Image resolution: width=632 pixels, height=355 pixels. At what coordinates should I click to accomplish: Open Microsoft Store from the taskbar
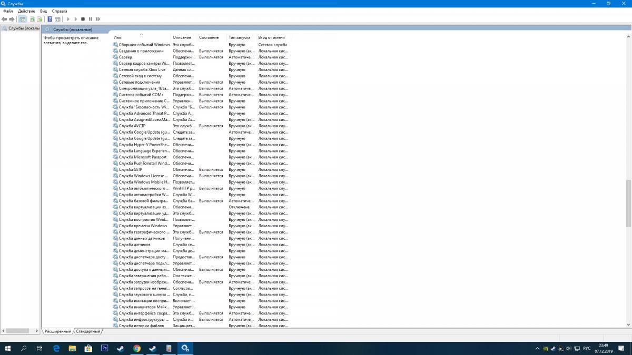[88, 348]
